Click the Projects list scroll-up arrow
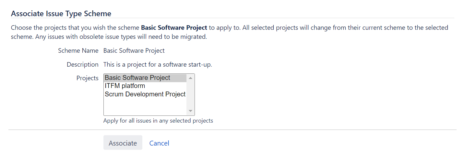 pos(191,78)
